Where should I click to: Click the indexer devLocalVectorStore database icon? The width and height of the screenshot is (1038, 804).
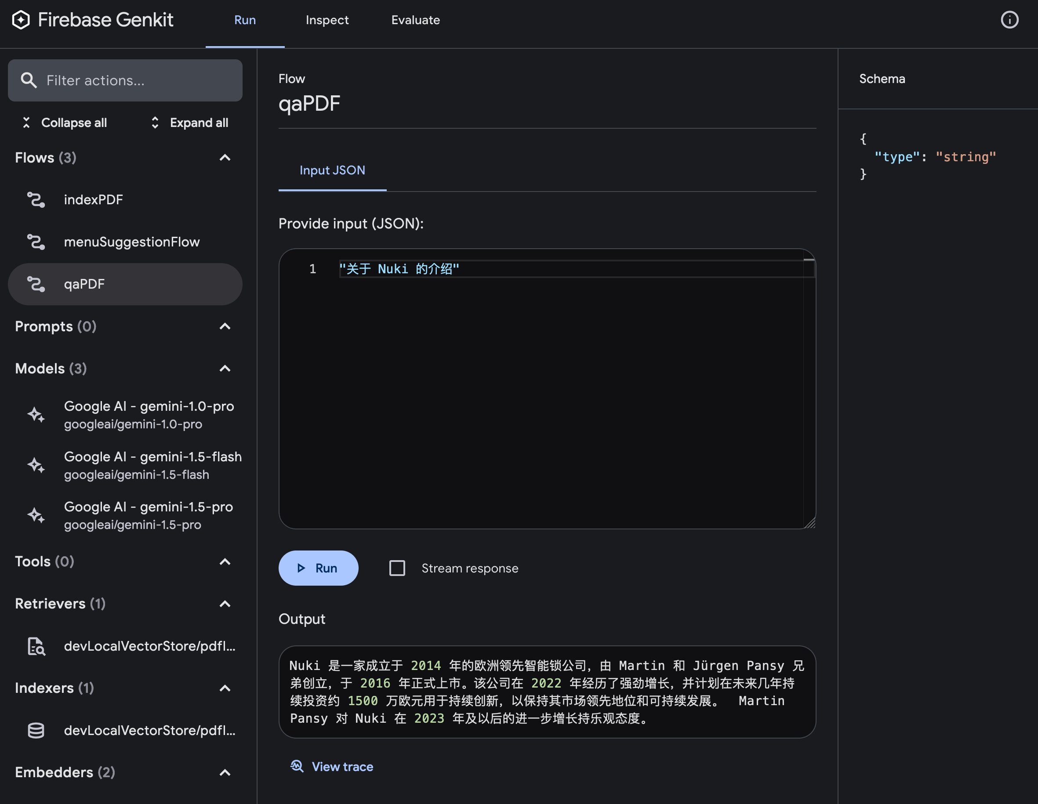tap(36, 730)
